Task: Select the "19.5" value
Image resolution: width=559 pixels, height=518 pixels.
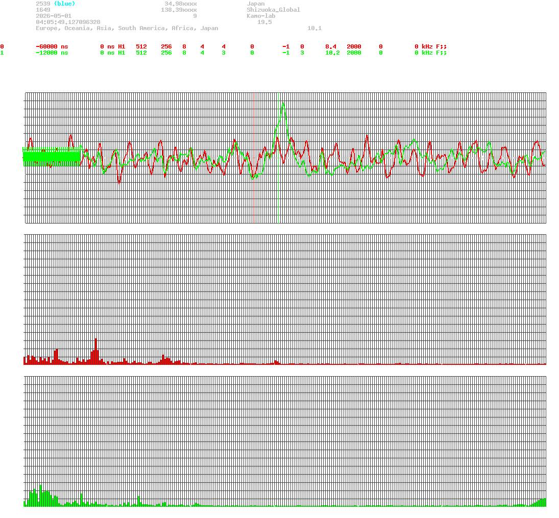Action: coord(264,22)
